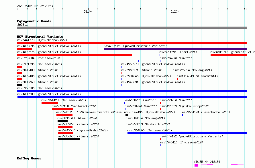Viewport: 255px width, 168px height.
Task: Click nsv6054270 (Wu2021) label
Action: pyautogui.click(x=176, y=58)
